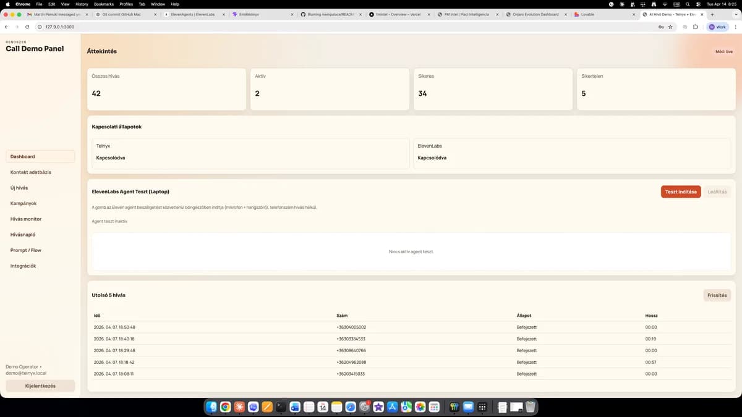Open the Chrome extensions puzzle icon
The image size is (742, 417).
click(x=696, y=27)
